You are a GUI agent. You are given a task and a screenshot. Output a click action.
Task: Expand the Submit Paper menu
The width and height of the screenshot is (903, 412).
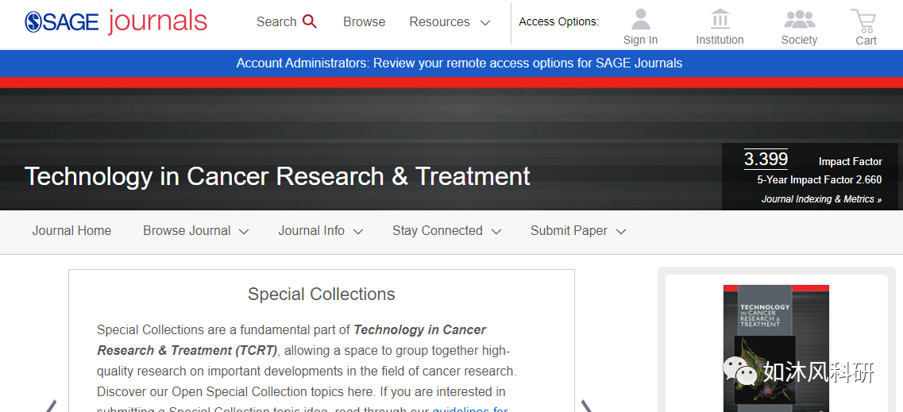tap(578, 231)
